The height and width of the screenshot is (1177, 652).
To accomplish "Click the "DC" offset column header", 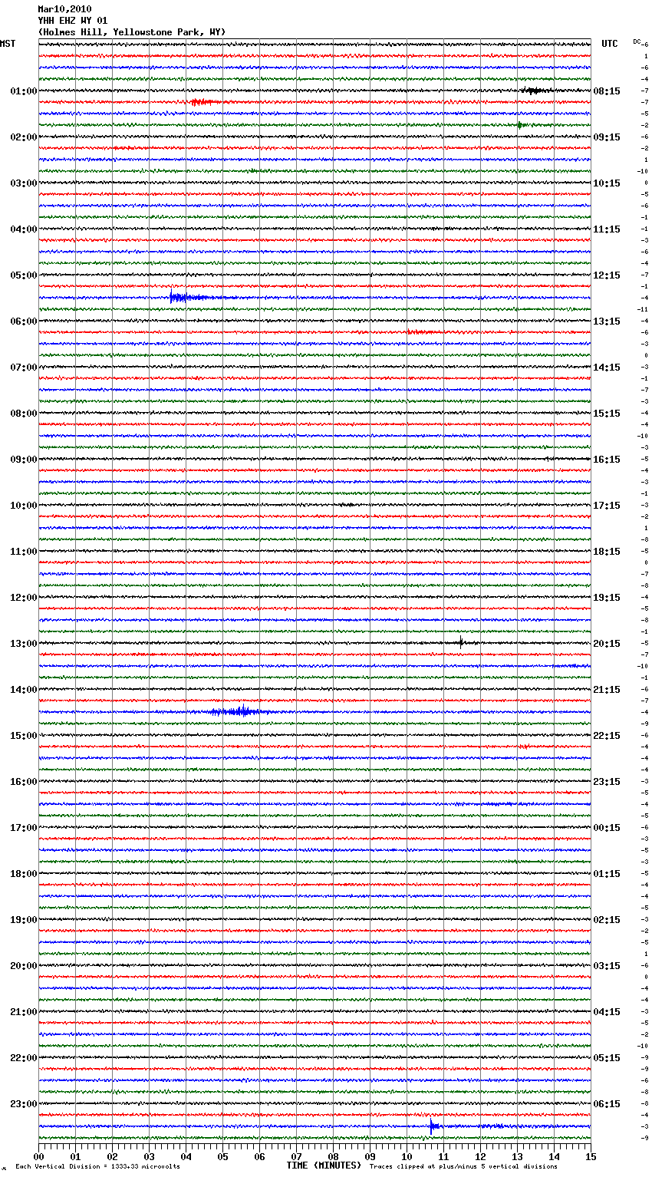I will [637, 41].
